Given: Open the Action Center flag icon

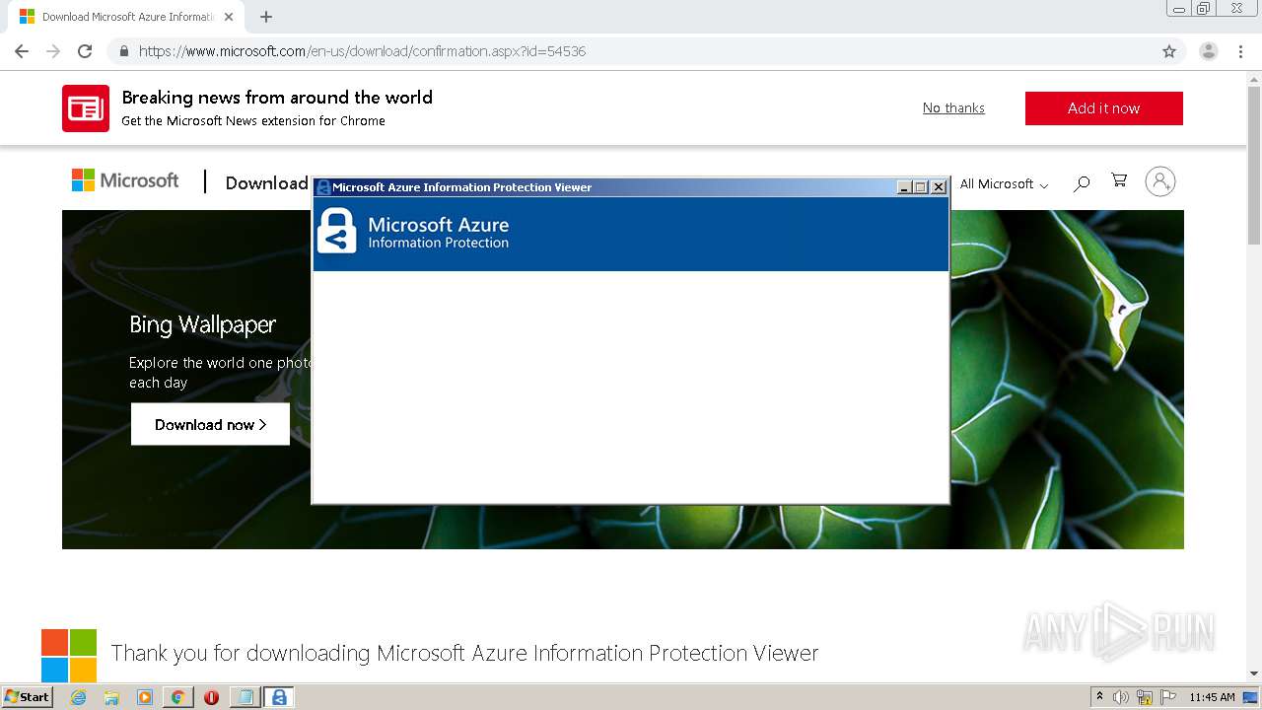Looking at the screenshot, I should [x=1168, y=697].
